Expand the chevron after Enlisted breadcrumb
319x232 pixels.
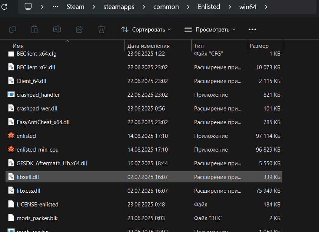coord(229,7)
